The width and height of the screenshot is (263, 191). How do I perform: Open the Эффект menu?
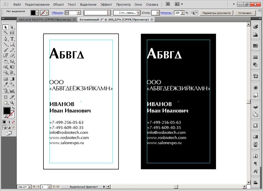(x=106, y=4)
